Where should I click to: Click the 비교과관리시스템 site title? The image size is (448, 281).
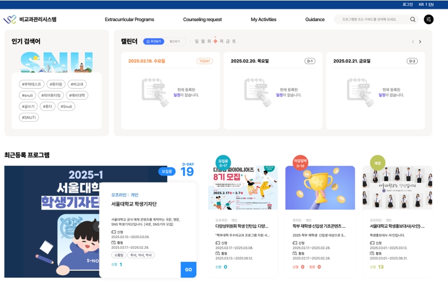38,20
